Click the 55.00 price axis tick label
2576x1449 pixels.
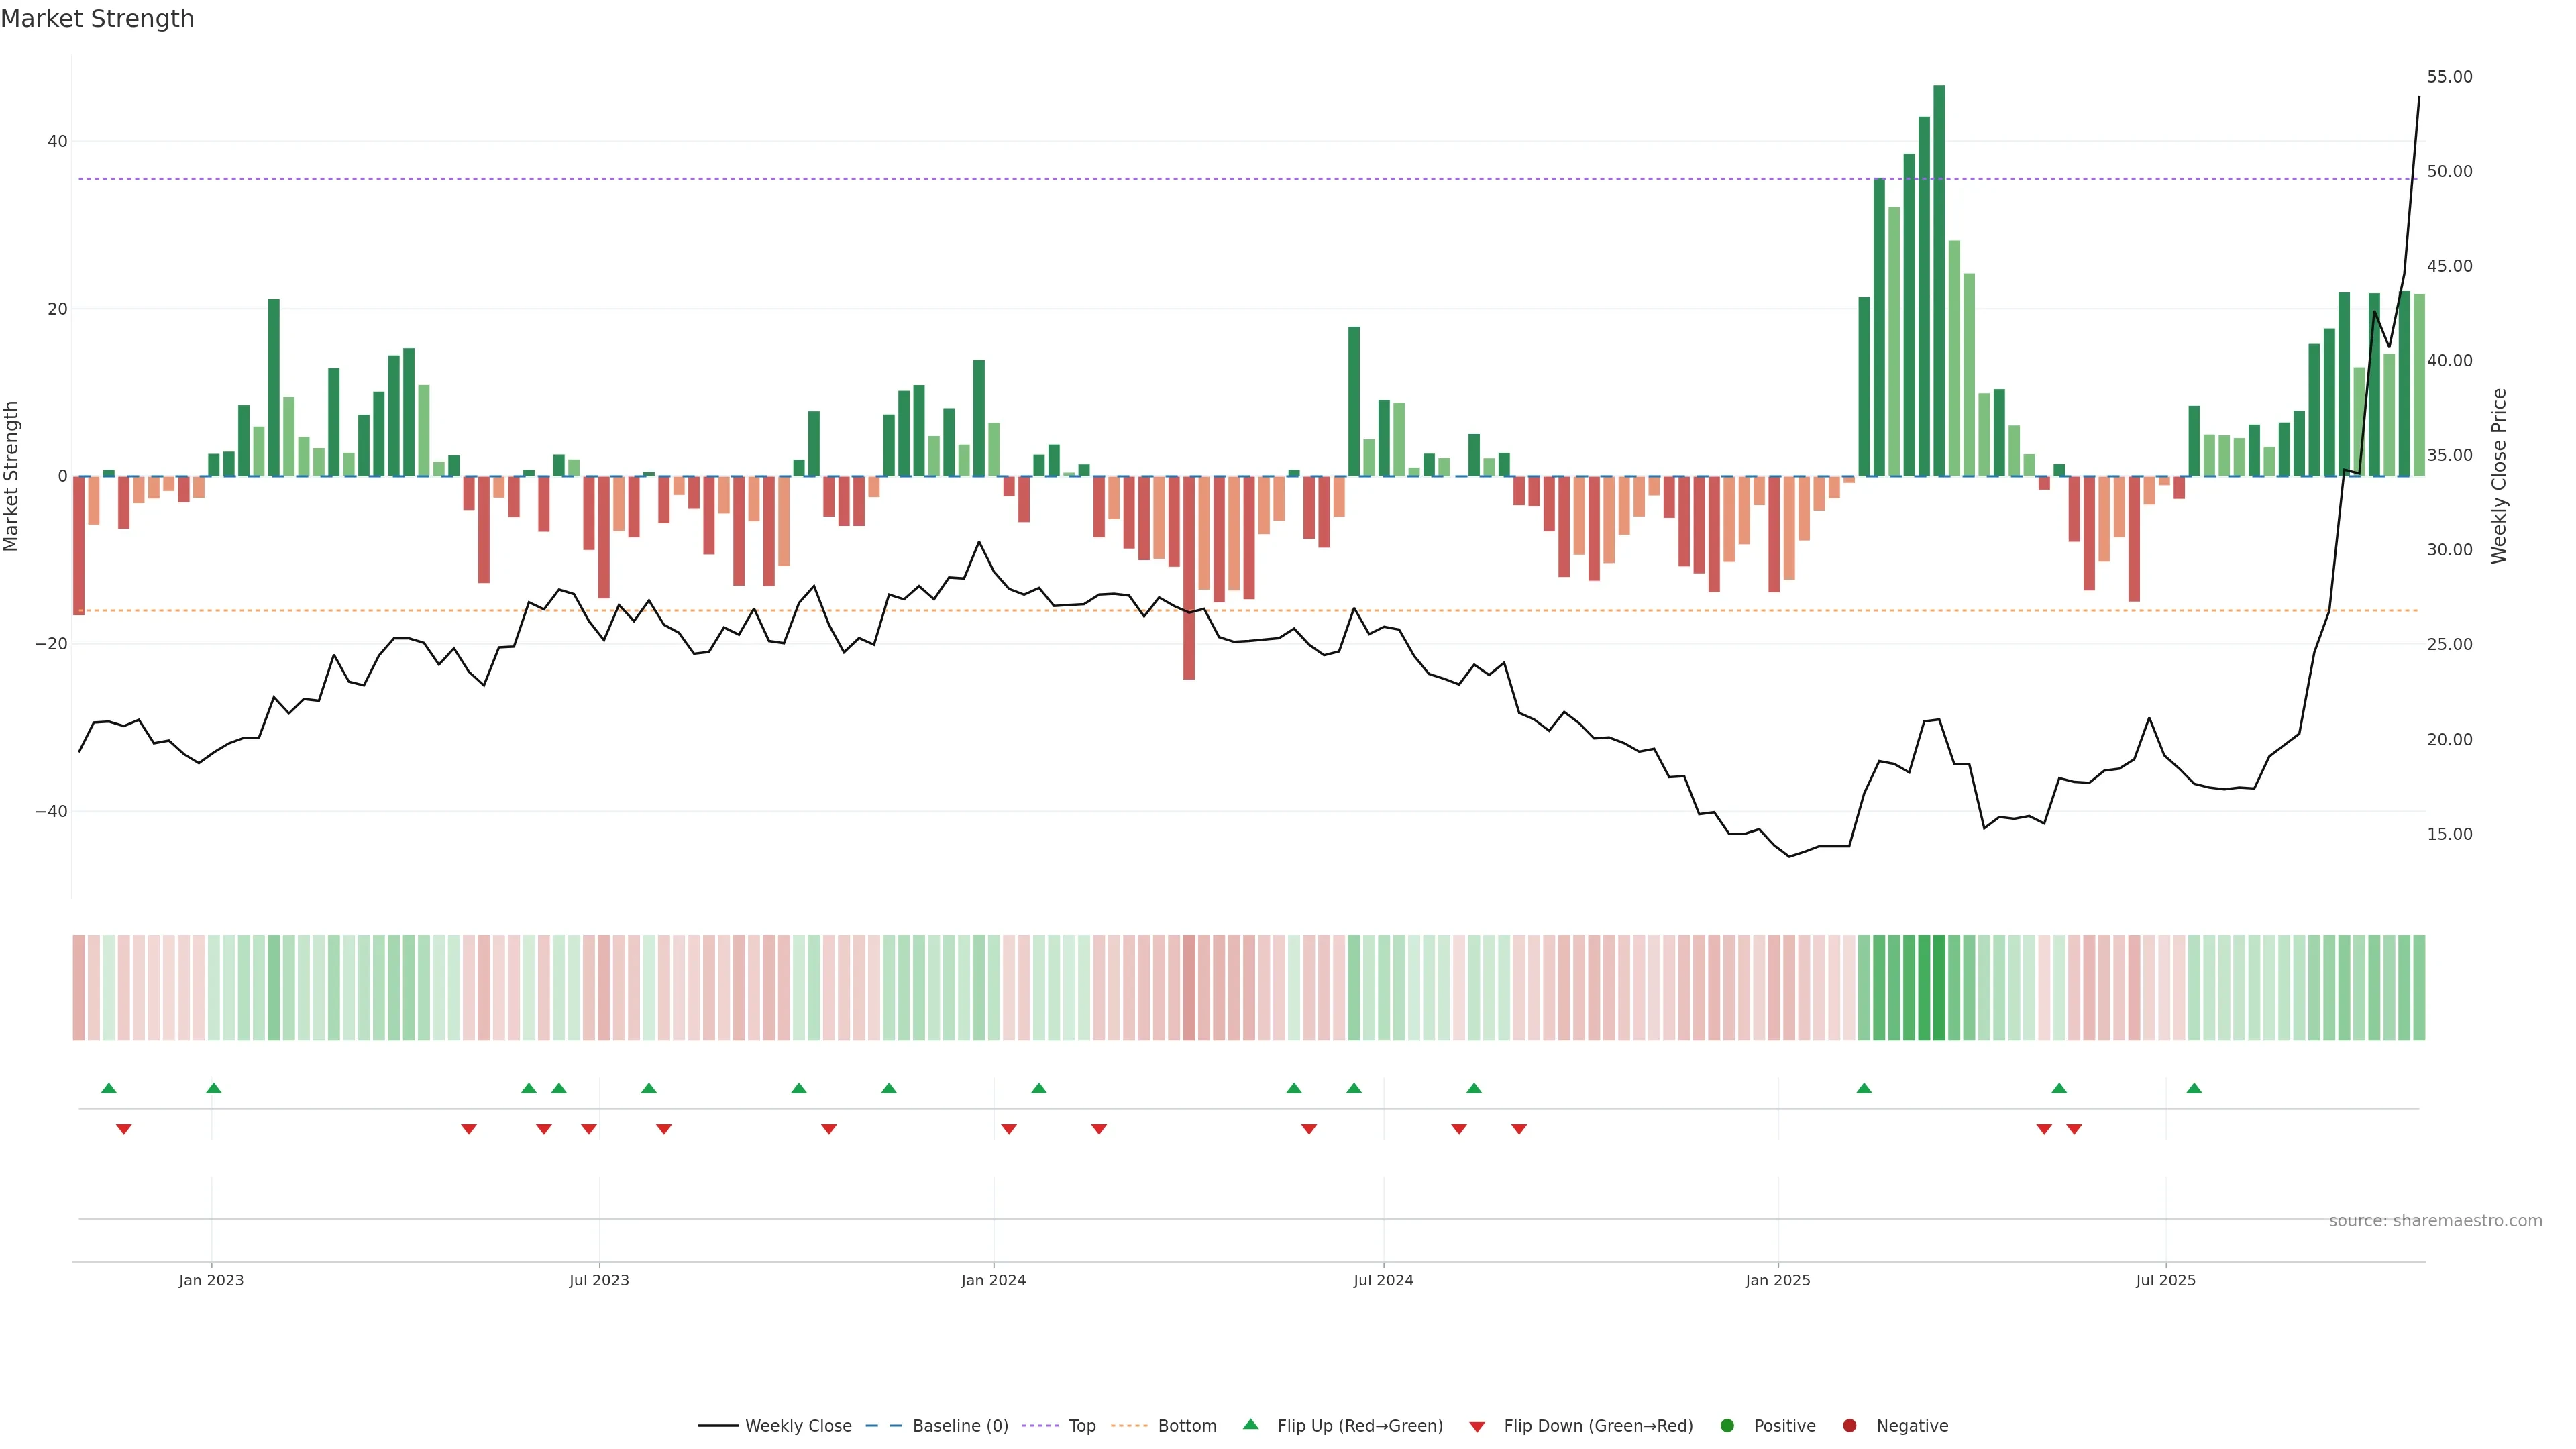click(2449, 77)
